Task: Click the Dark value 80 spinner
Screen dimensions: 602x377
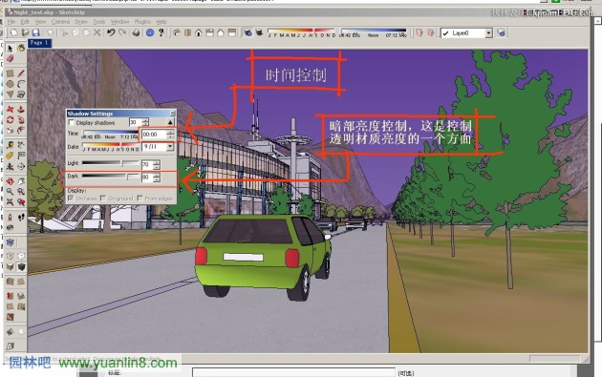Action: point(157,178)
